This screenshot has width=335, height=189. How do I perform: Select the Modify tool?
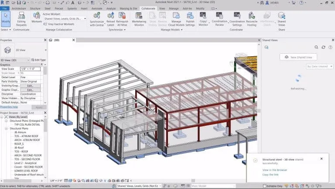click(x=6, y=19)
